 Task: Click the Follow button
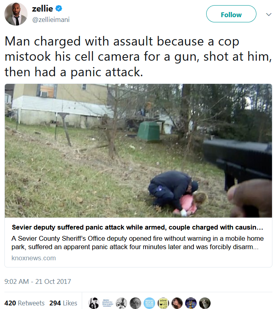[231, 14]
